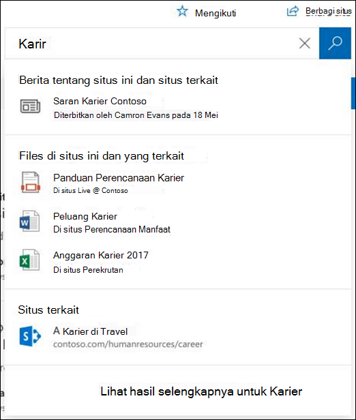
Task: Click the share site arrow icon
Action: tap(293, 11)
